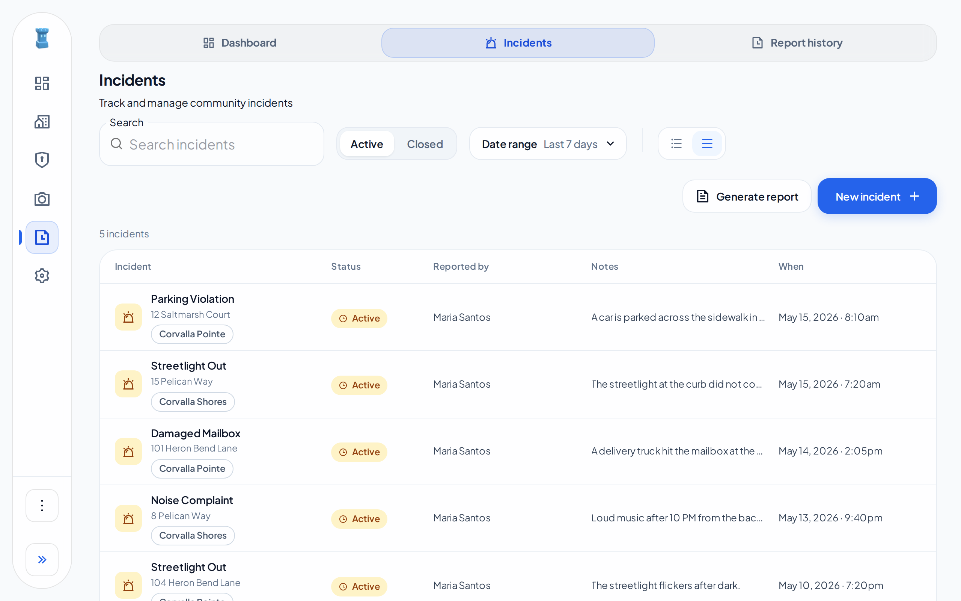This screenshot has width=961, height=601.
Task: Open dashboard grid icon in sidebar
Action: 42,83
